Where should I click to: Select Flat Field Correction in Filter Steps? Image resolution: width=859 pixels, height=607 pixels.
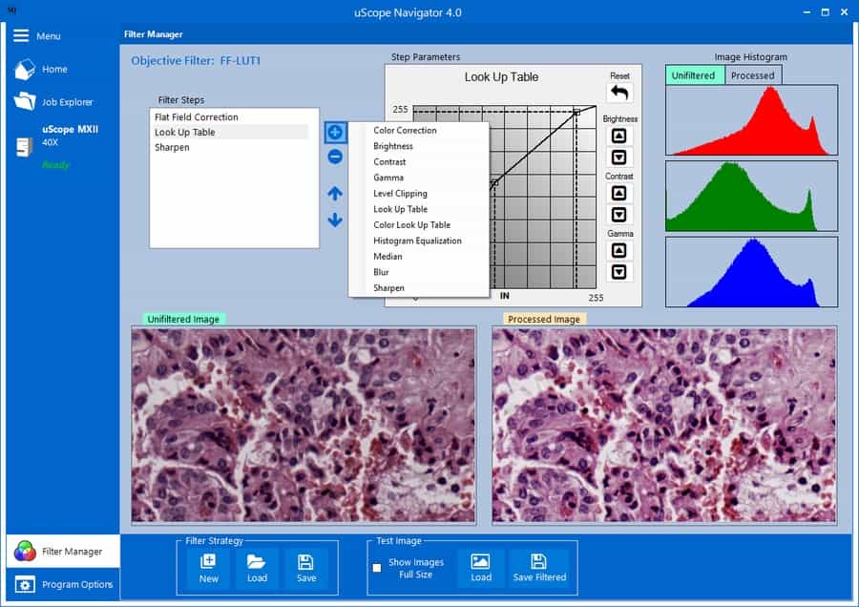[197, 117]
